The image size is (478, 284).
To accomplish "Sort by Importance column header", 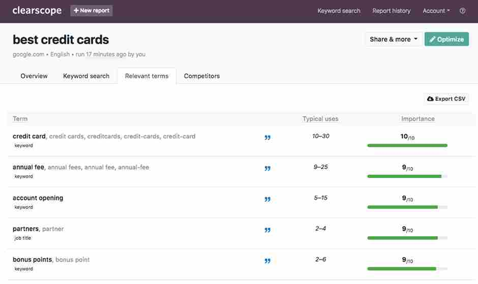I will pyautogui.click(x=418, y=119).
